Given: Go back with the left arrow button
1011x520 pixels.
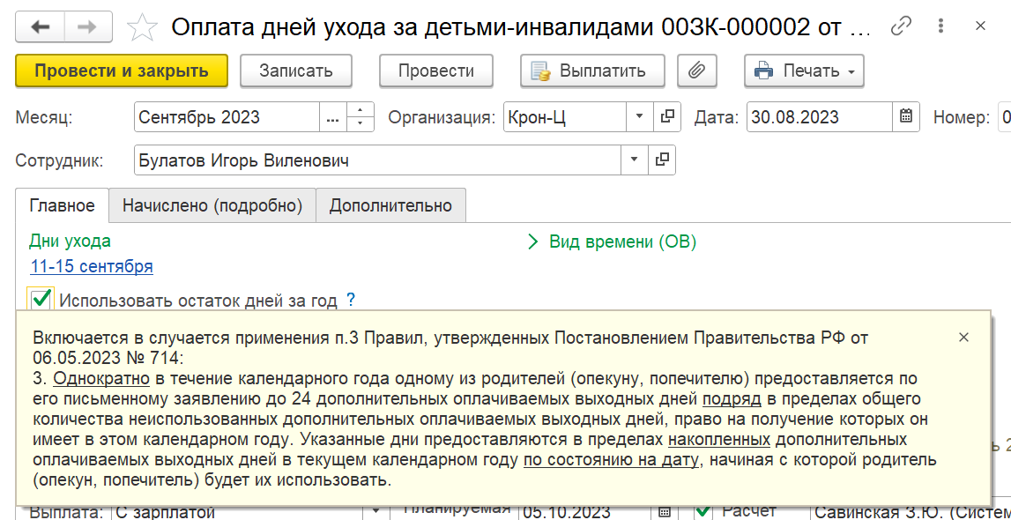Looking at the screenshot, I should click(x=40, y=26).
